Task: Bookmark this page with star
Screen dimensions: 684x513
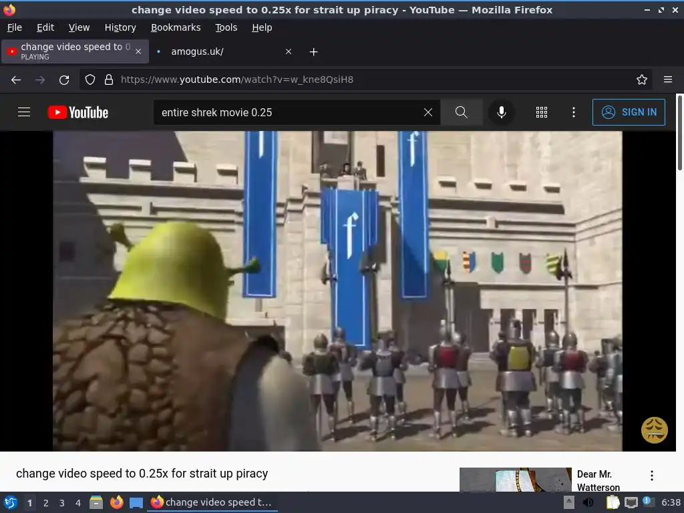Action: [x=642, y=80]
